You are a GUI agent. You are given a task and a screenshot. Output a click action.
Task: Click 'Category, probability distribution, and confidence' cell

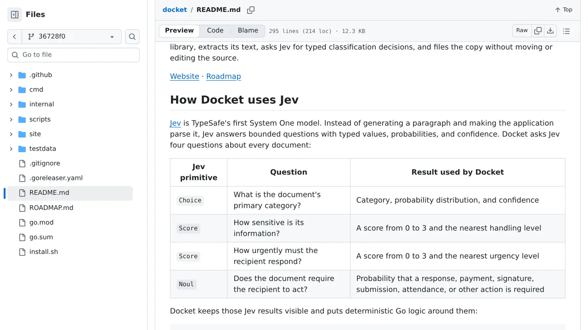(458, 200)
